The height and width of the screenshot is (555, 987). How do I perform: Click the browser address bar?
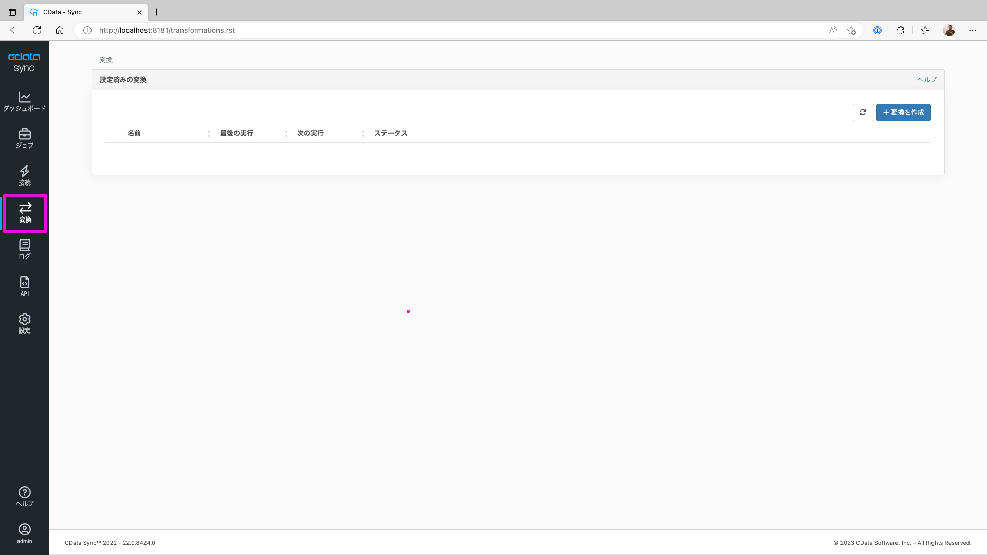coord(411,30)
